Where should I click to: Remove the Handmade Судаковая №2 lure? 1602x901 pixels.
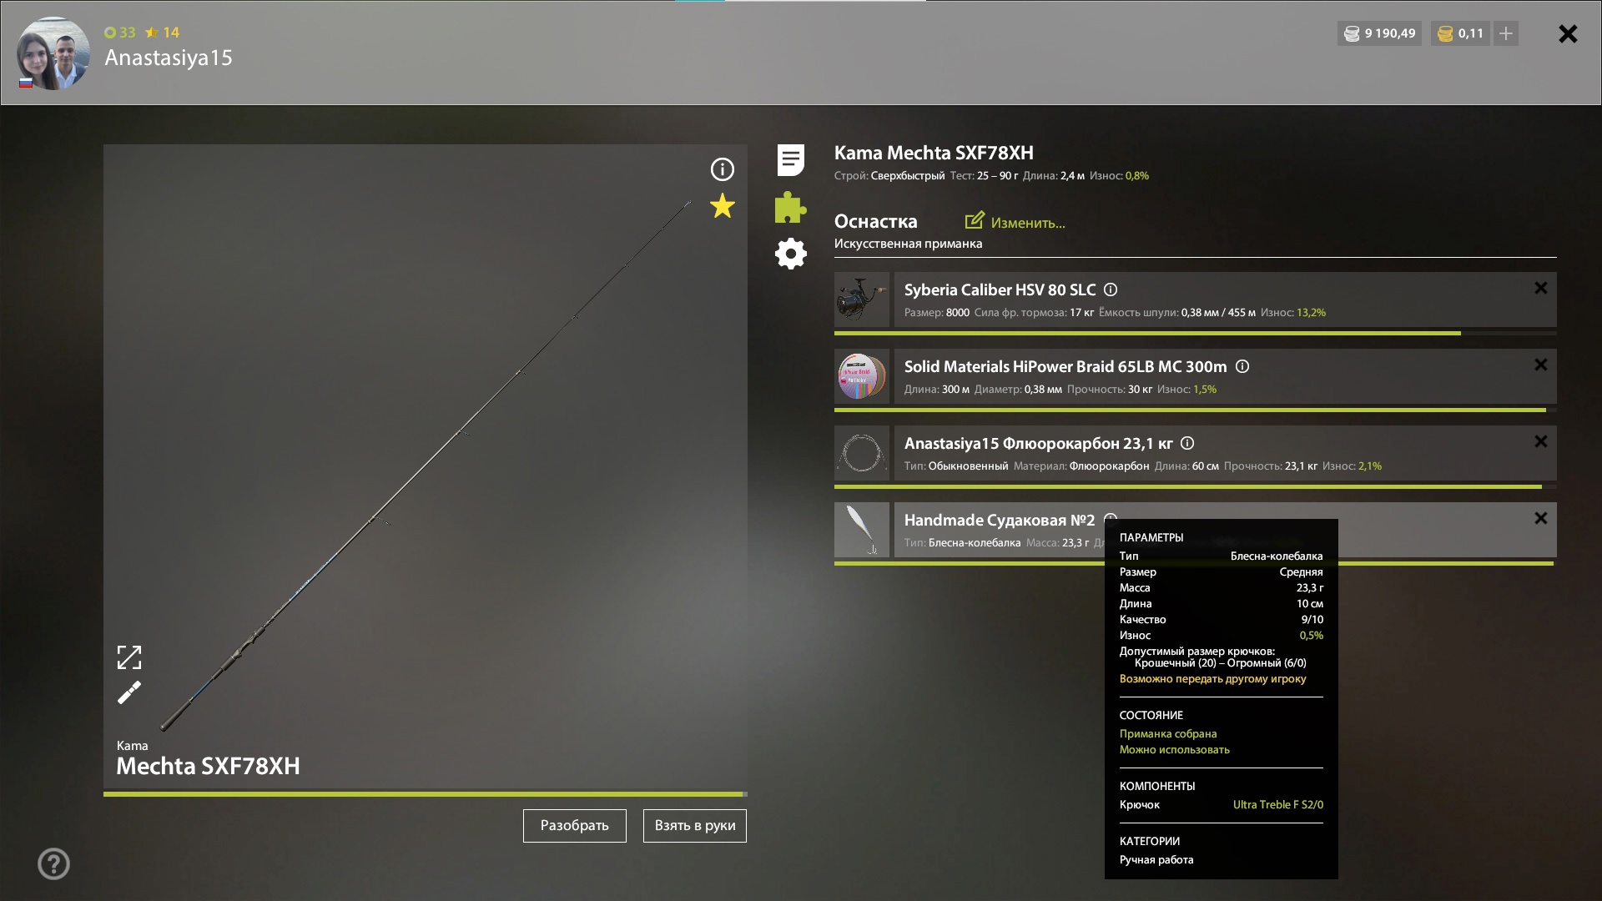pos(1540,518)
